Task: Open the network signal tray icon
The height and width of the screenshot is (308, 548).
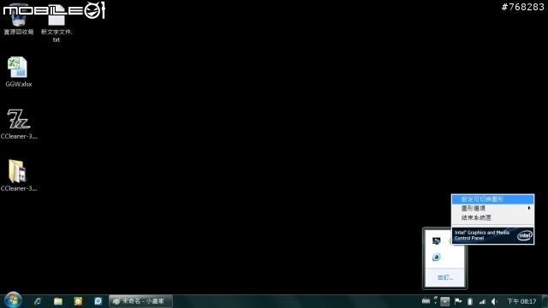Action: 482,301
